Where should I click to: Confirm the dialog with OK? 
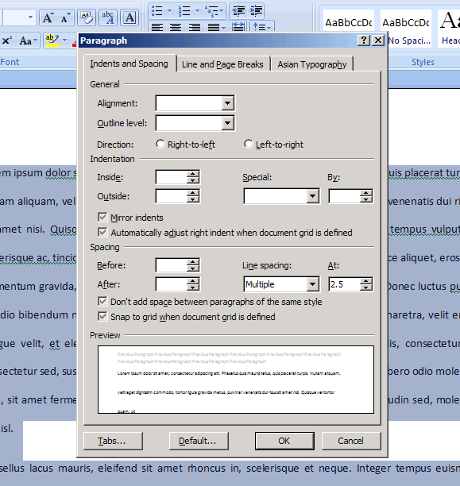click(284, 441)
